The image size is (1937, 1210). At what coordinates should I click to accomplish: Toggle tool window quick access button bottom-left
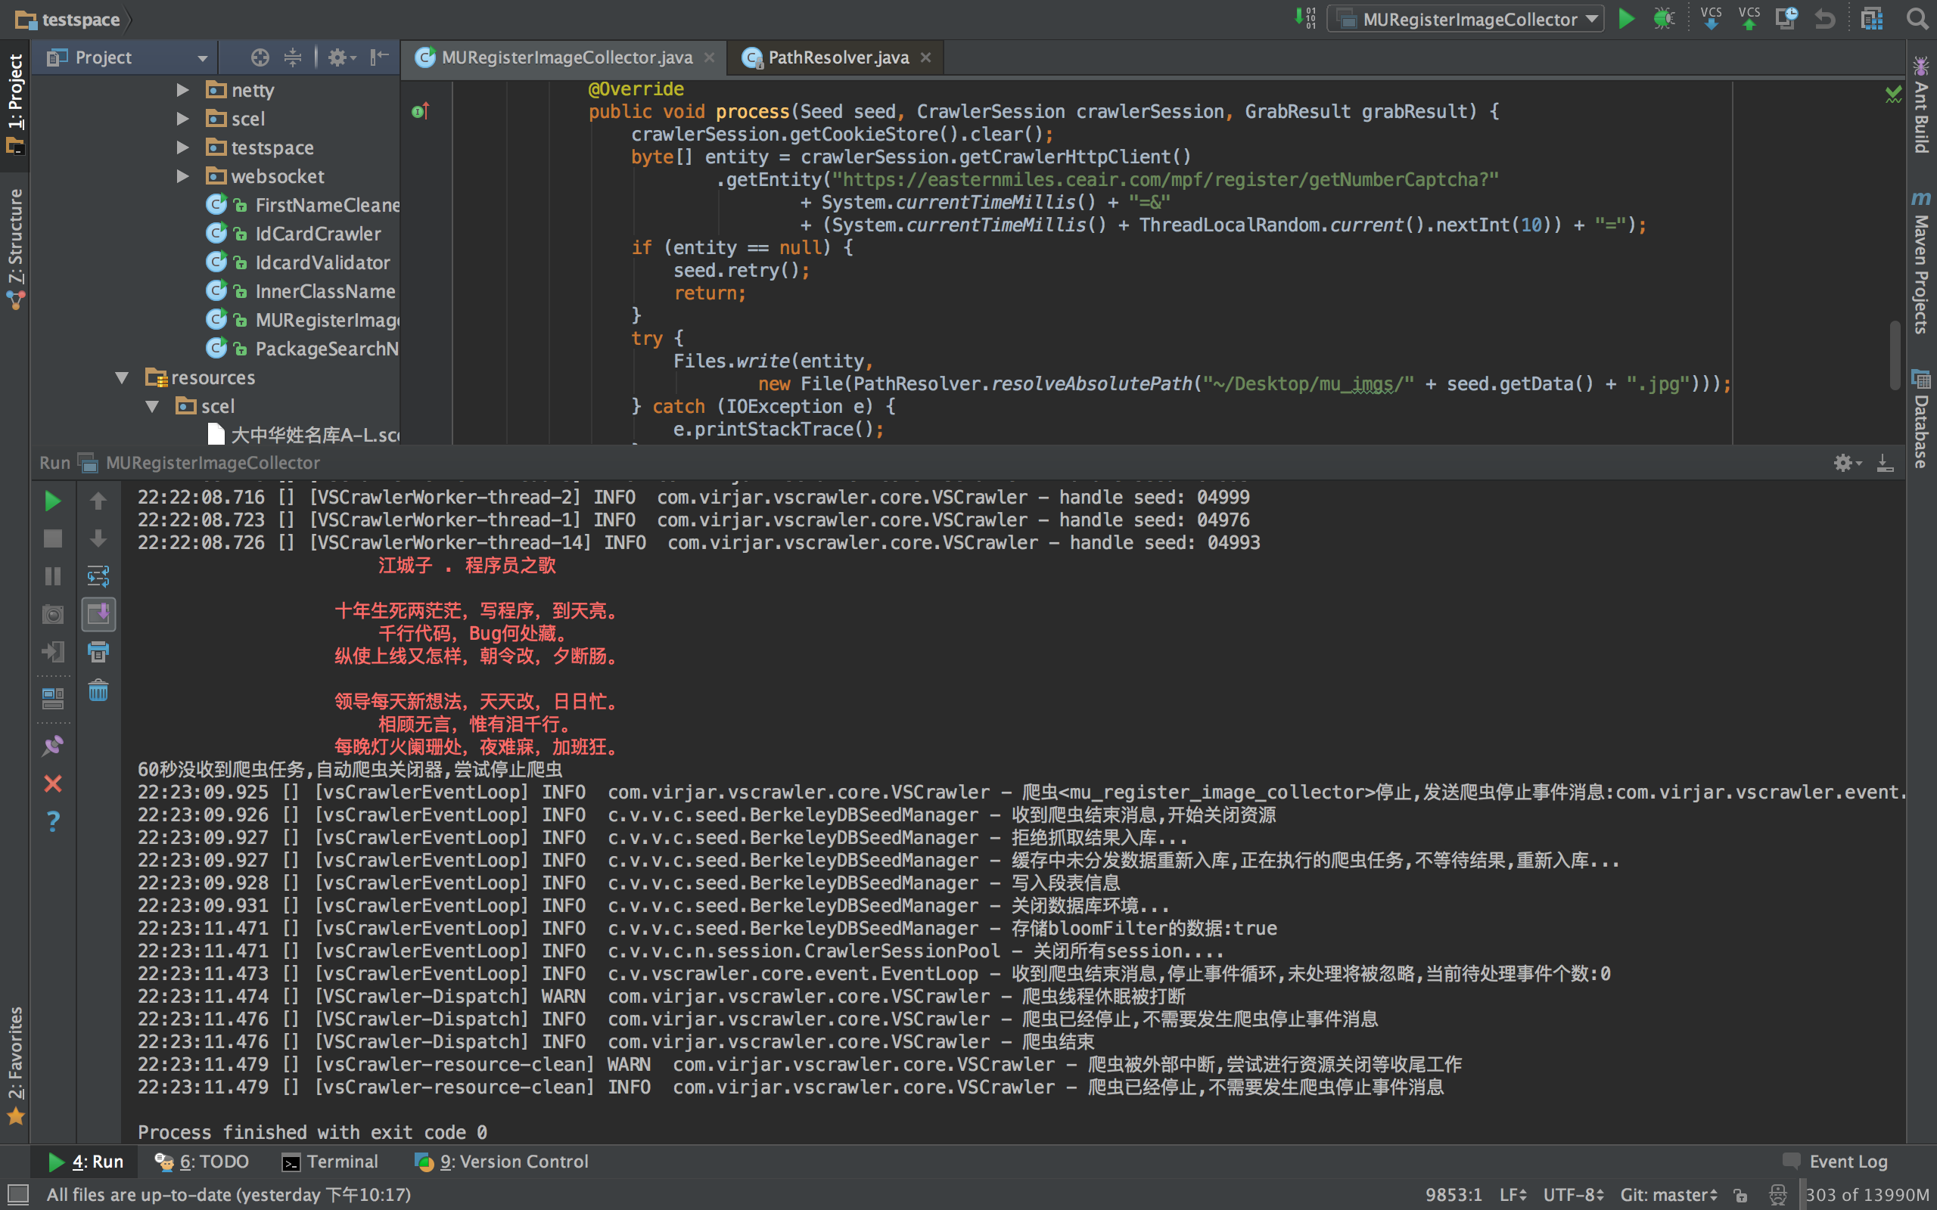pyautogui.click(x=17, y=1195)
